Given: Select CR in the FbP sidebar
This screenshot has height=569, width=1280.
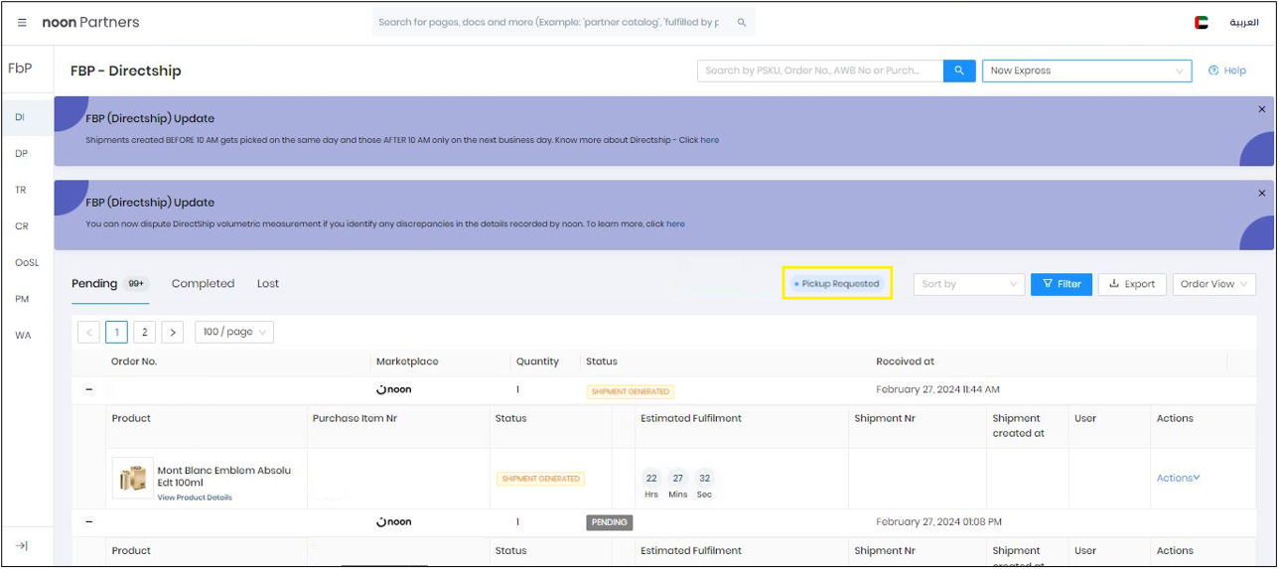Looking at the screenshot, I should [x=21, y=226].
